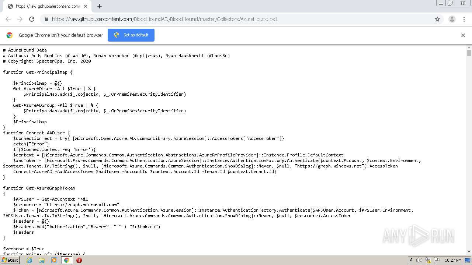Click the "Get-AzureADGroup -All $True" line

tap(56, 105)
